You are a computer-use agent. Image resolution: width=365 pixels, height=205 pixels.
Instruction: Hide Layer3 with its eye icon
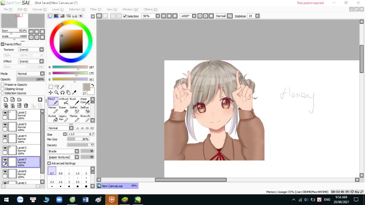tap(5, 148)
